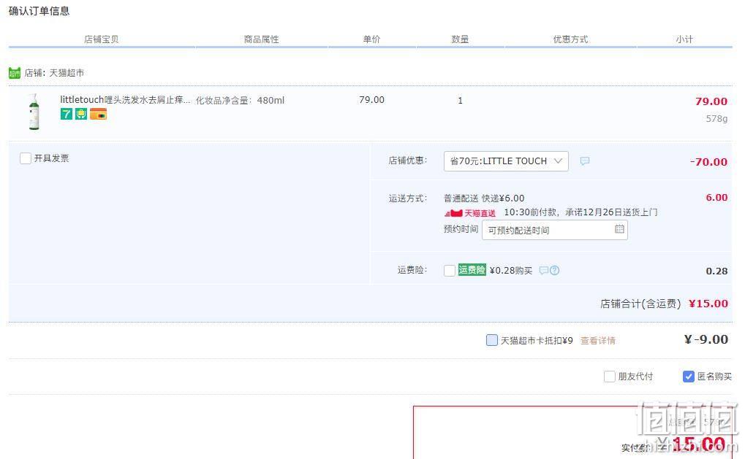Click the 数量 column header
Viewport: 745px width, 459px height.
460,39
